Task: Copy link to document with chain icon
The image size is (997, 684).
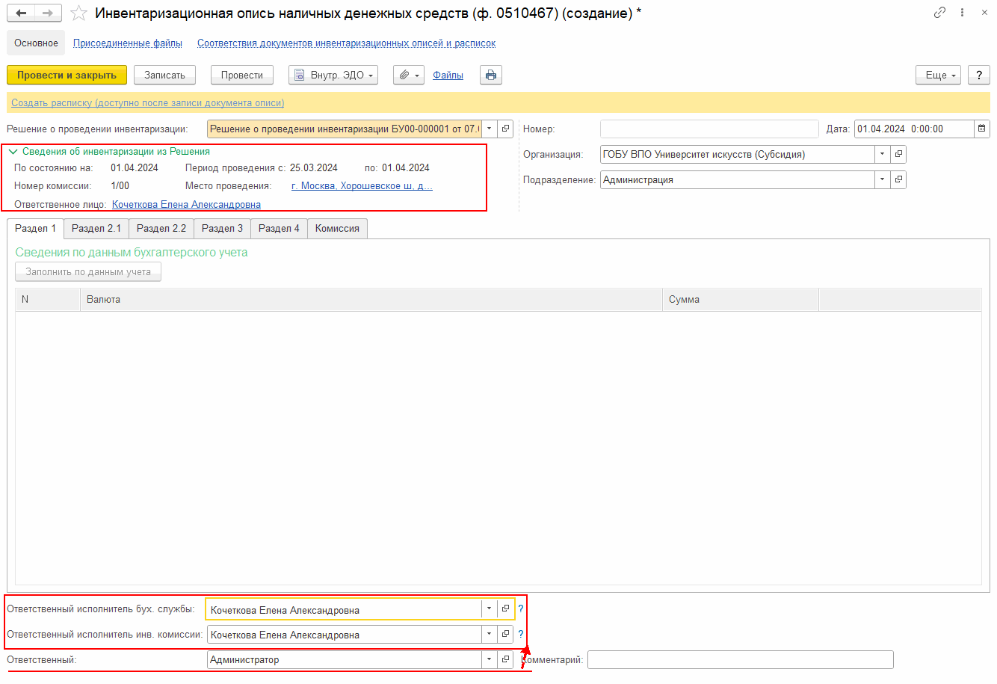Action: (x=939, y=13)
